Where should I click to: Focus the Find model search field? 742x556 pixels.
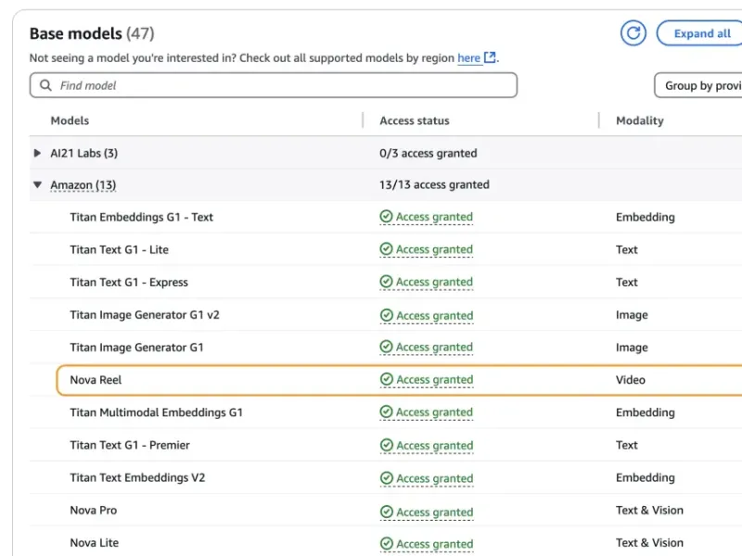click(274, 85)
